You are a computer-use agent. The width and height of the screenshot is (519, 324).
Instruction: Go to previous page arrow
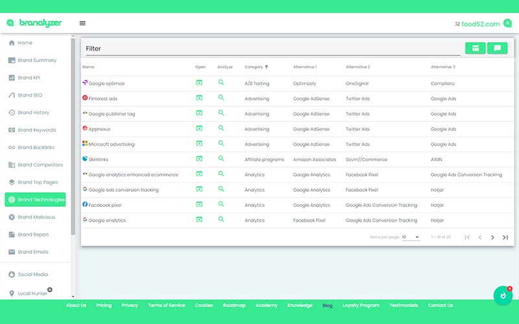(480, 237)
